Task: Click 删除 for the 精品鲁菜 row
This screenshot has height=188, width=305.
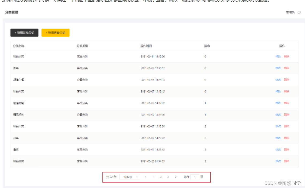Action: [x=287, y=161]
